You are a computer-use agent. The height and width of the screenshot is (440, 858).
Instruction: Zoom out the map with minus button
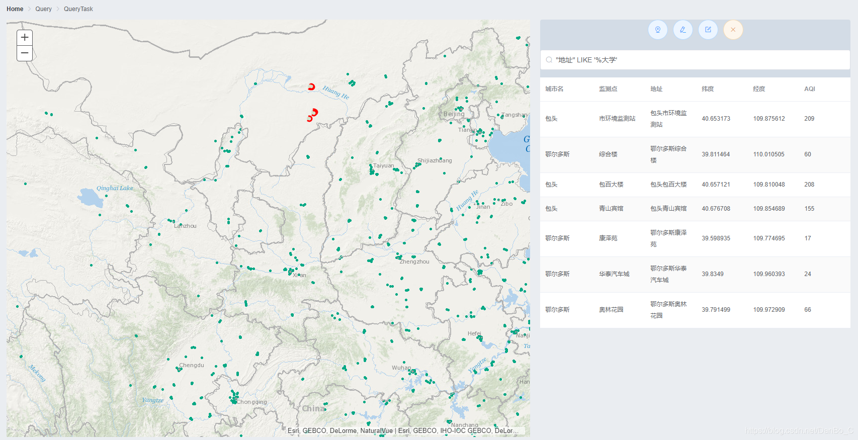[25, 53]
